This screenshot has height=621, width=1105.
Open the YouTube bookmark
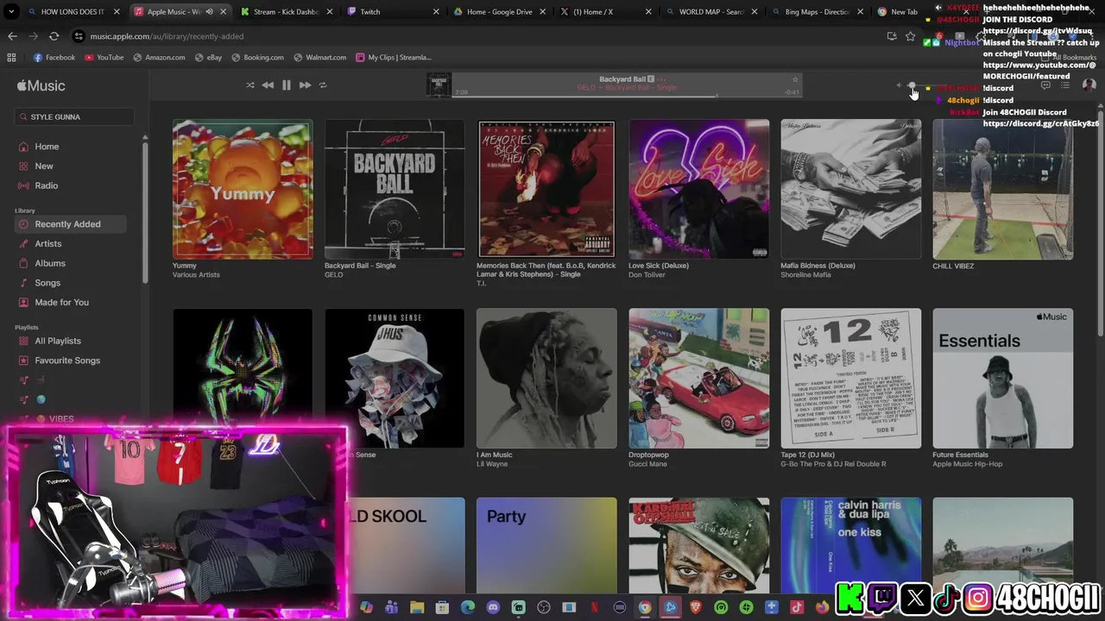pos(104,58)
